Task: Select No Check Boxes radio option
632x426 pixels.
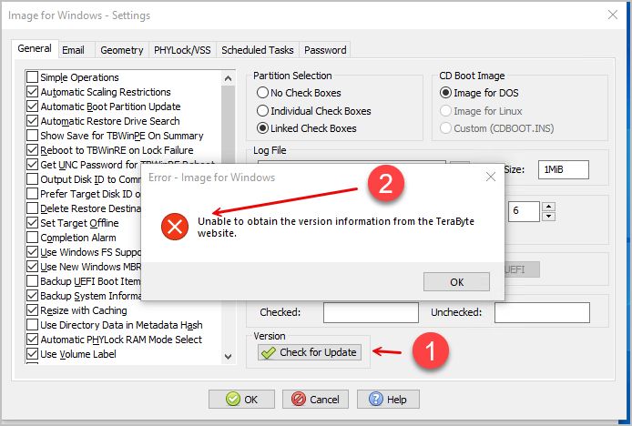Action: tap(262, 93)
